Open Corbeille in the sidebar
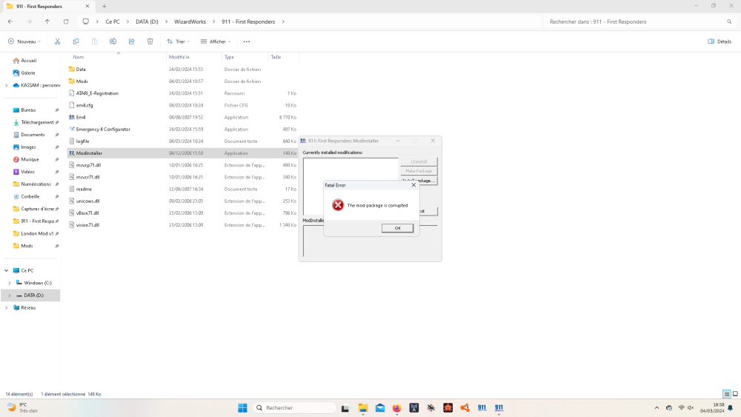The width and height of the screenshot is (741, 417). pyautogui.click(x=30, y=196)
